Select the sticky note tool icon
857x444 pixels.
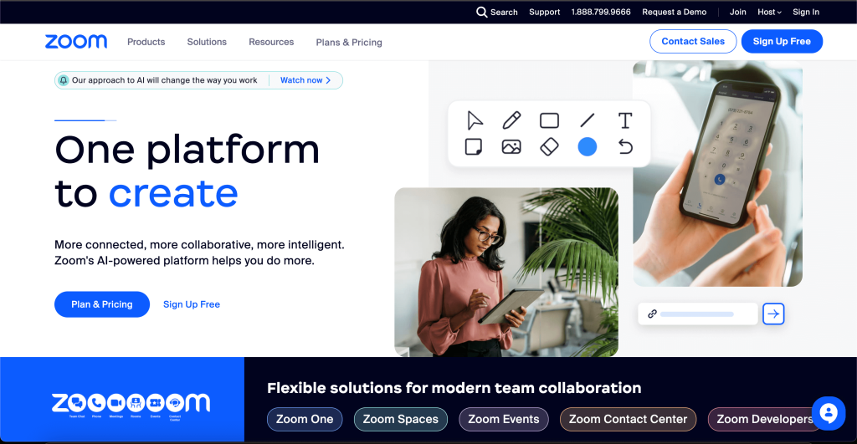[x=474, y=147]
